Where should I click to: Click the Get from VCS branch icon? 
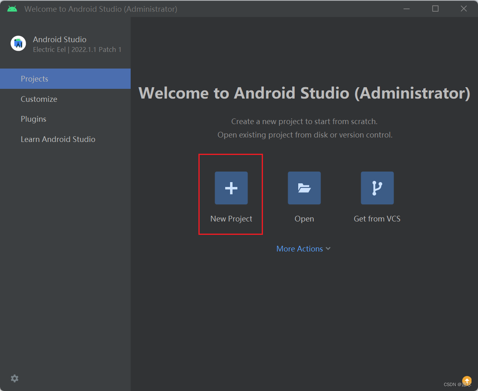pos(377,188)
